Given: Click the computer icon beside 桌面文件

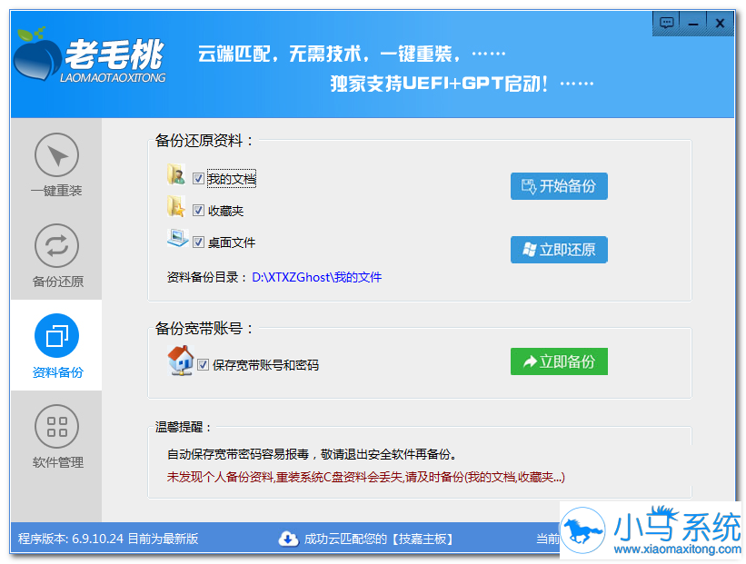Looking at the screenshot, I should click(x=176, y=239).
